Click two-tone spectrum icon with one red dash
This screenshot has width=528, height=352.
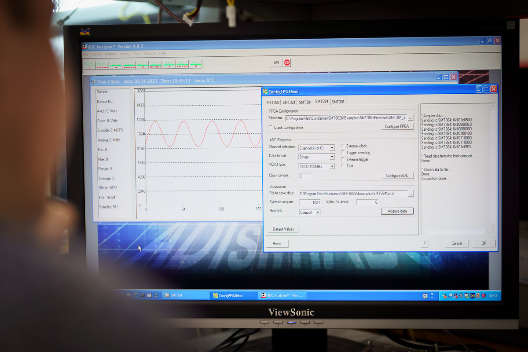tap(169, 65)
